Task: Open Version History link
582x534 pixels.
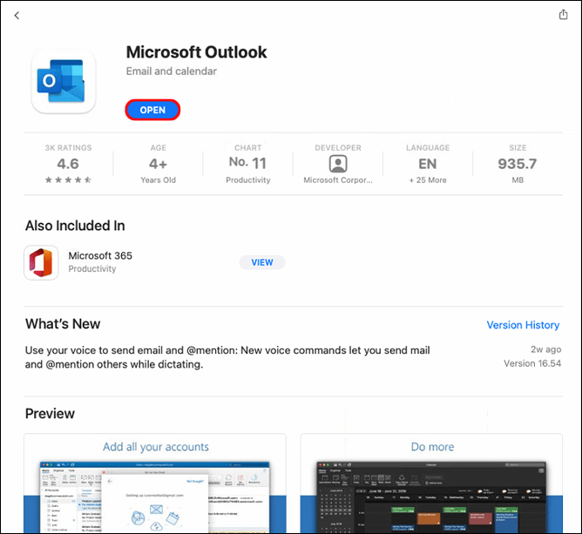Action: (x=523, y=325)
